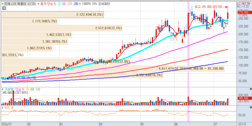The width and height of the screenshot is (252, 126).
Task: Click the 250,000 price axis label
Action: [x=243, y=19]
